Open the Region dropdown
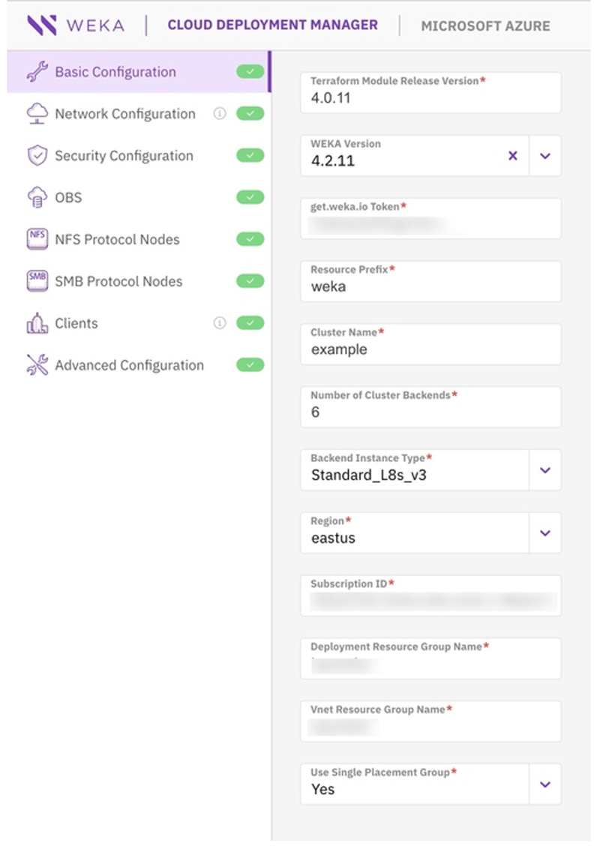600x846 pixels. 545,532
